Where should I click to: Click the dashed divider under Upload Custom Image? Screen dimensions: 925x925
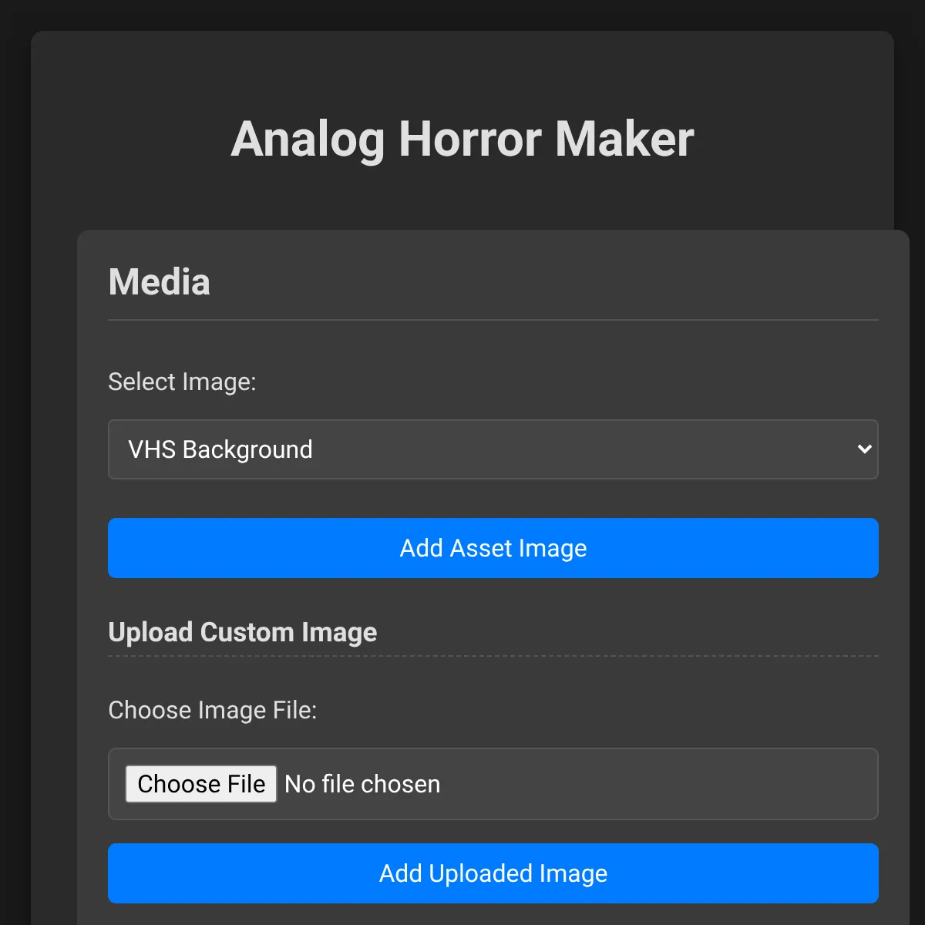493,657
